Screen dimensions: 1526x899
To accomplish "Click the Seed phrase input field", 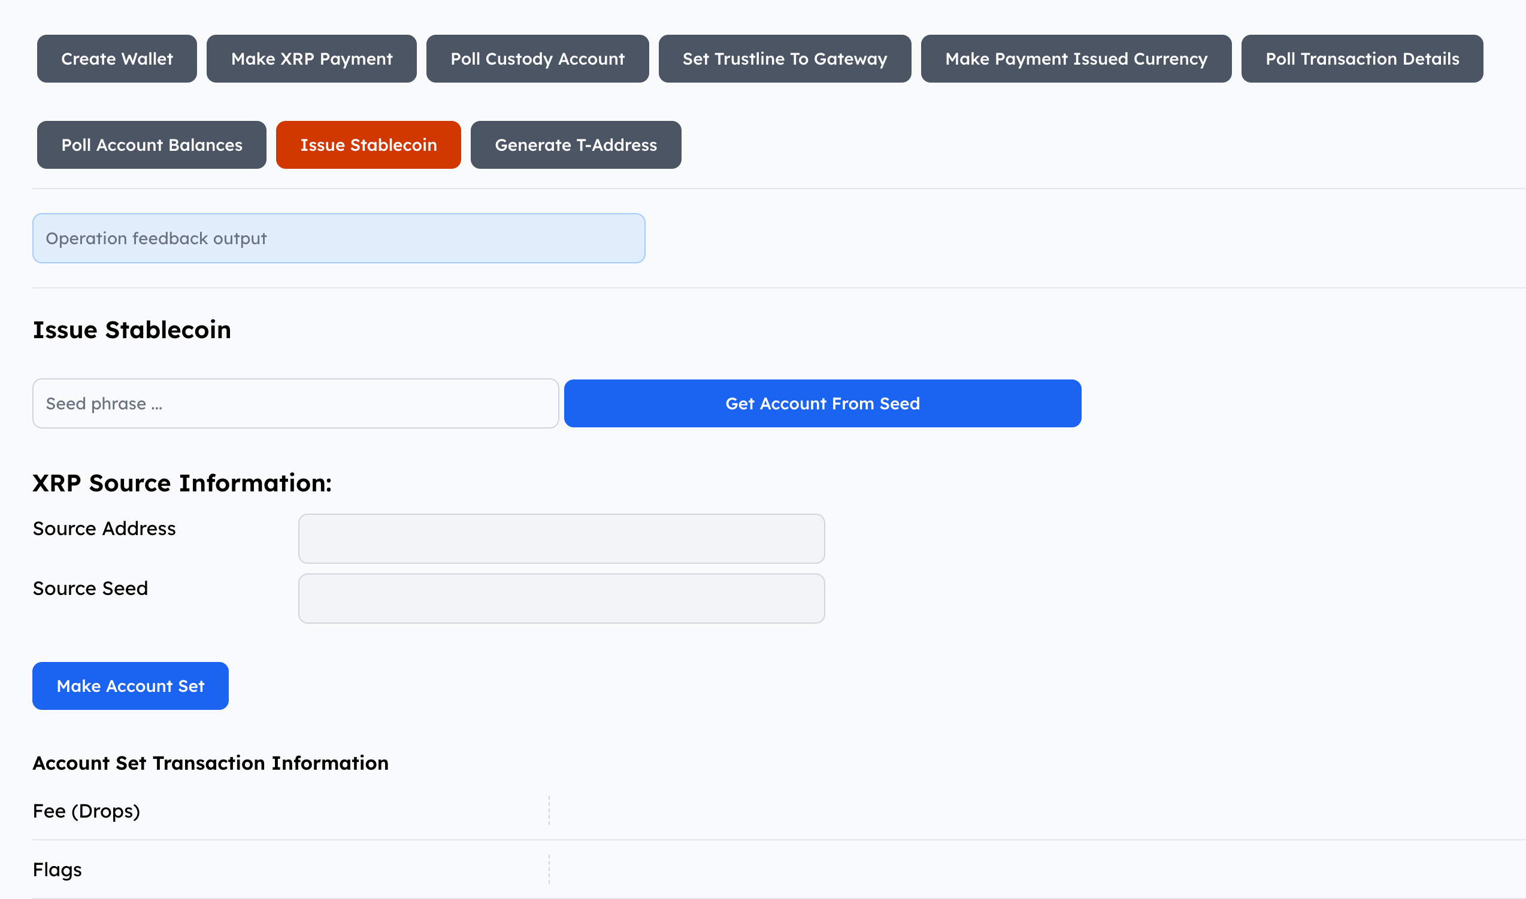I will coord(295,403).
